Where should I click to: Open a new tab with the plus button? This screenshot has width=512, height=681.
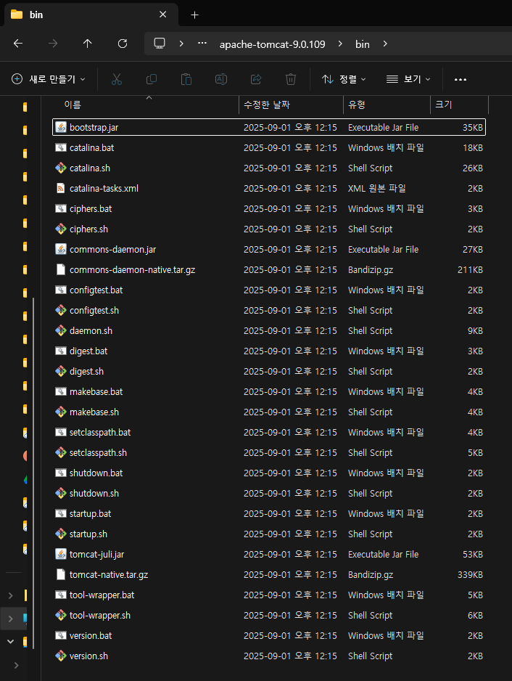coord(195,15)
